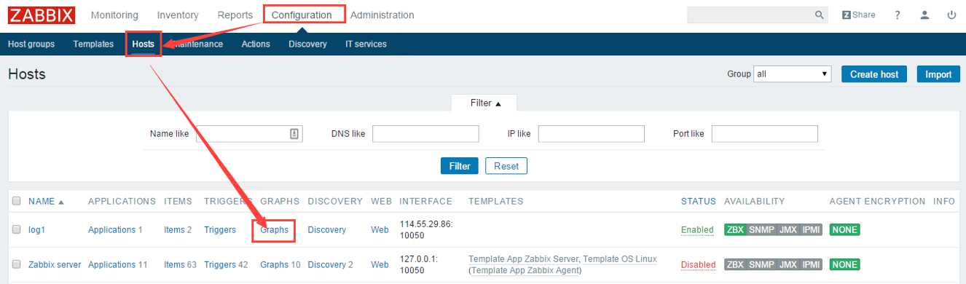Apply the filter with Filter button
Screen dimensions: 966x284
pyautogui.click(x=460, y=166)
